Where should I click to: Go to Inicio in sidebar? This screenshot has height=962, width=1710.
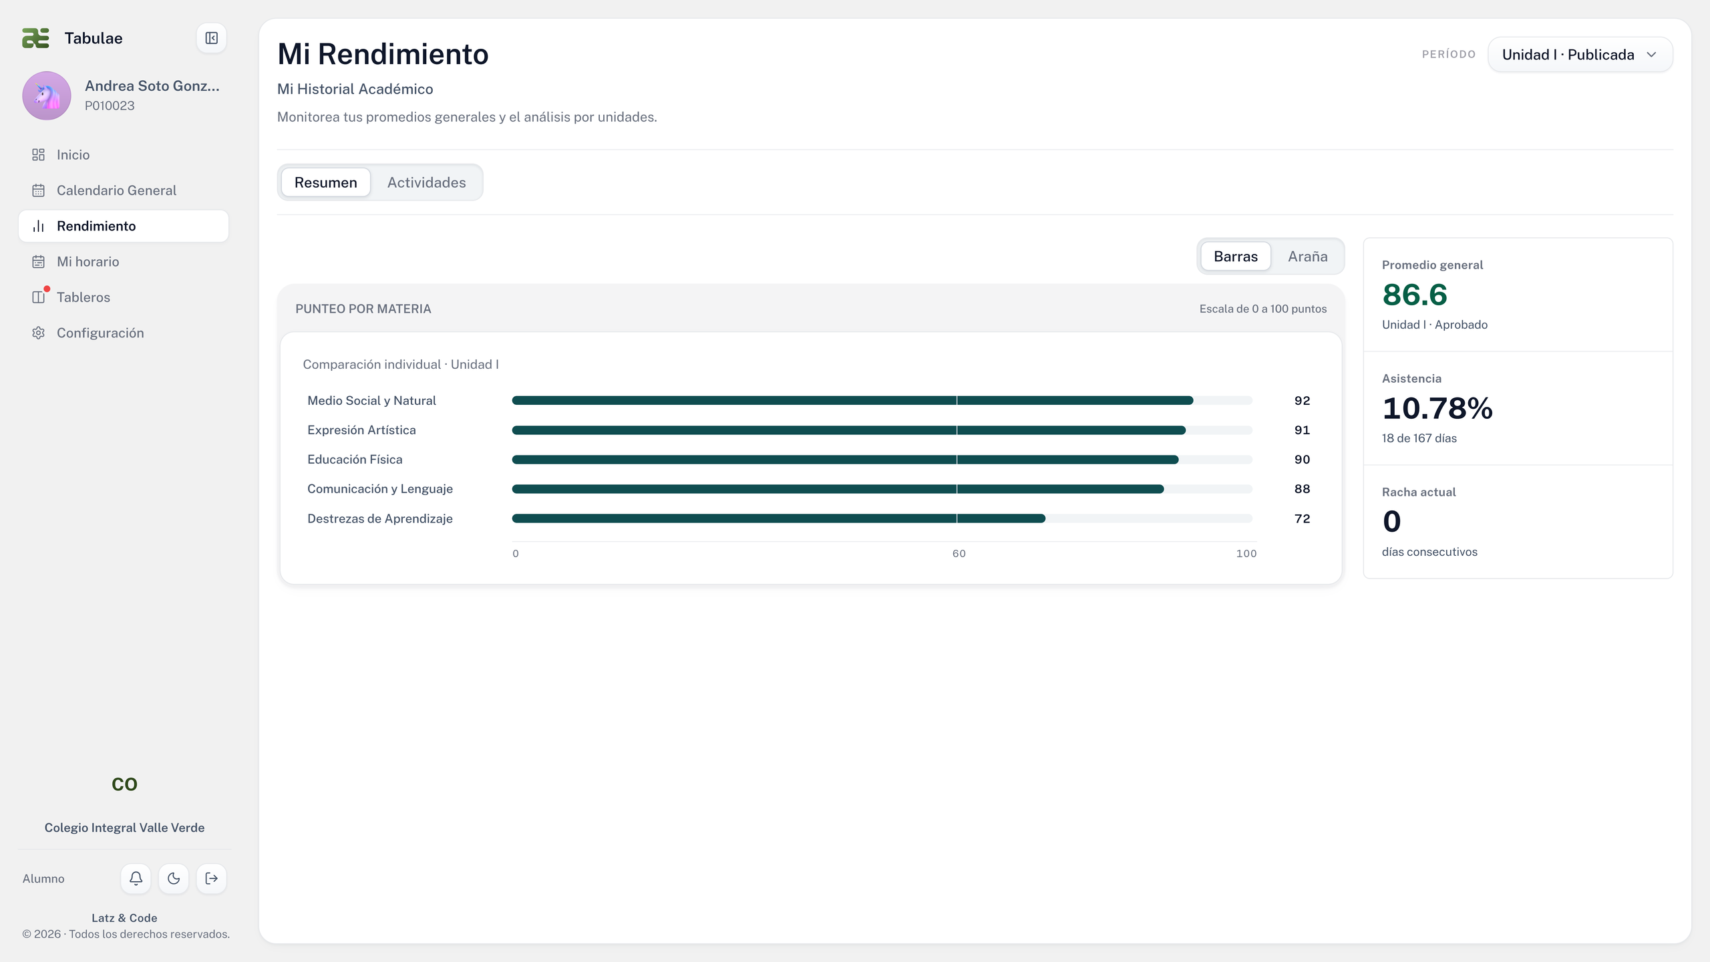(124, 155)
